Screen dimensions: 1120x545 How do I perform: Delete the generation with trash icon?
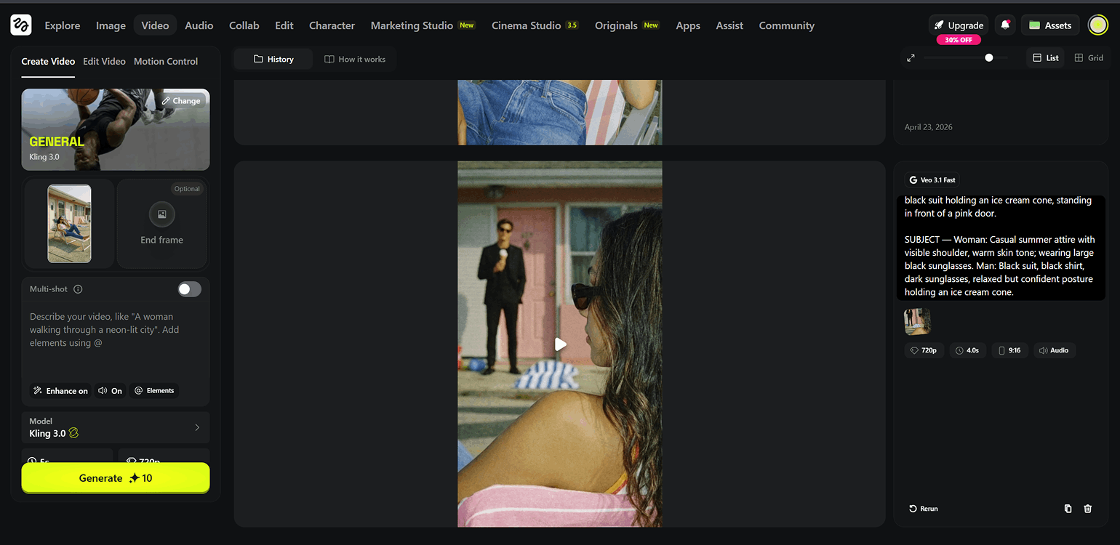(1088, 509)
